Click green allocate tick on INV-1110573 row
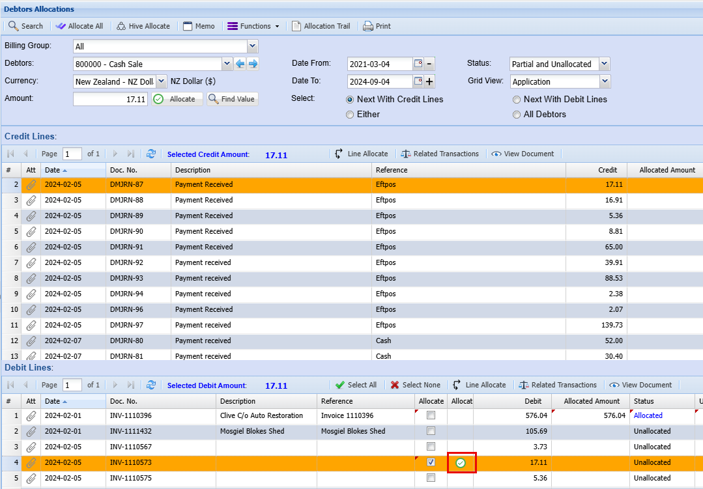The width and height of the screenshot is (703, 489). click(461, 463)
